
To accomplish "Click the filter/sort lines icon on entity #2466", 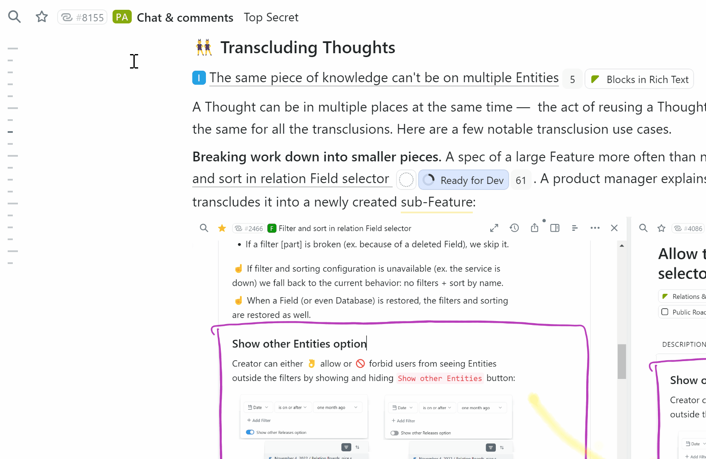I will pyautogui.click(x=575, y=228).
